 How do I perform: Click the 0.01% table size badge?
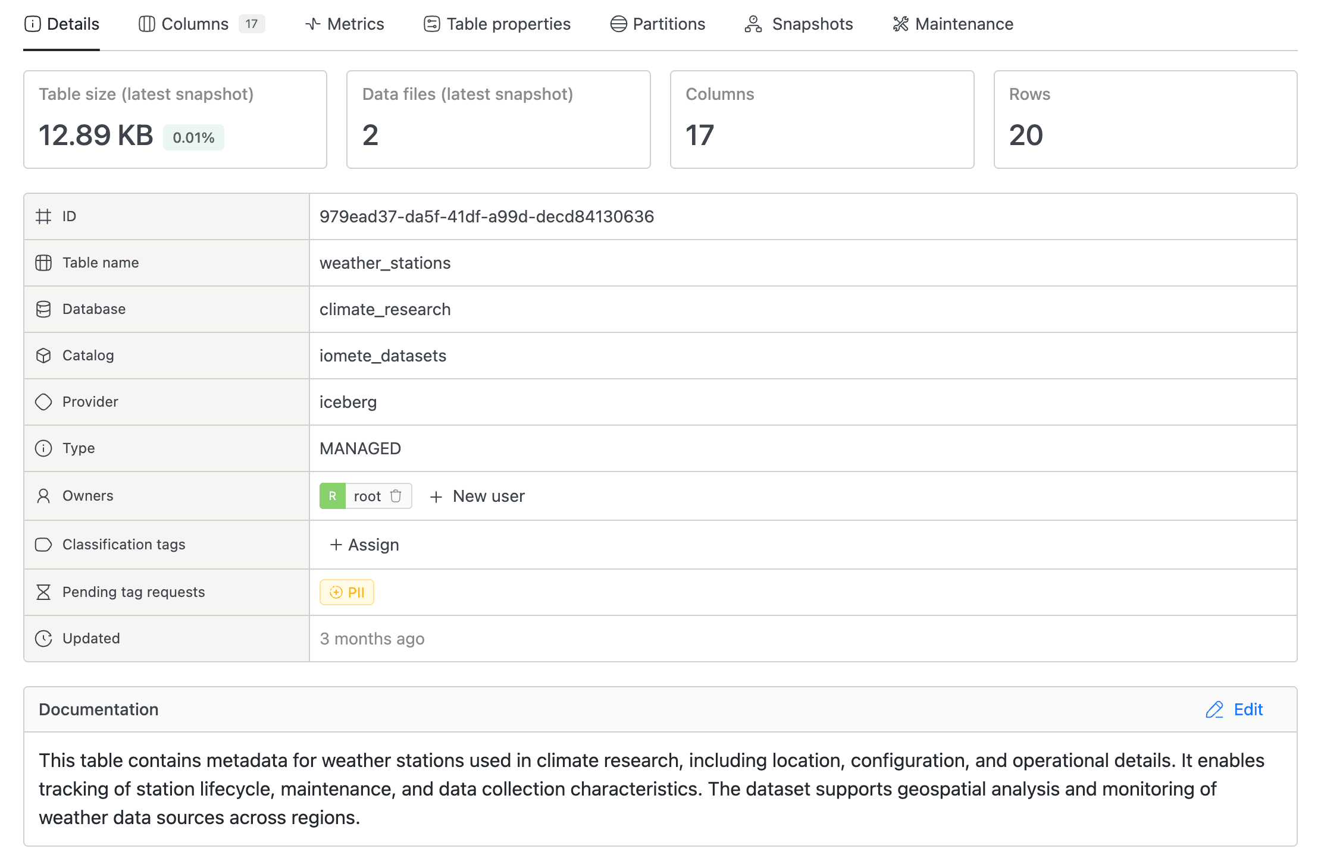click(193, 137)
